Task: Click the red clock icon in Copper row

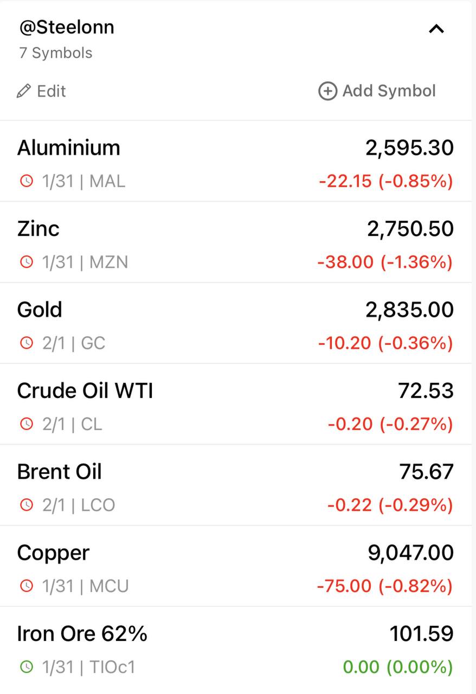Action: click(x=27, y=586)
